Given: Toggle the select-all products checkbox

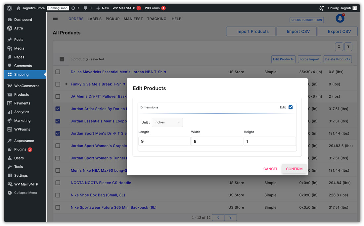Looking at the screenshot, I should click(62, 59).
